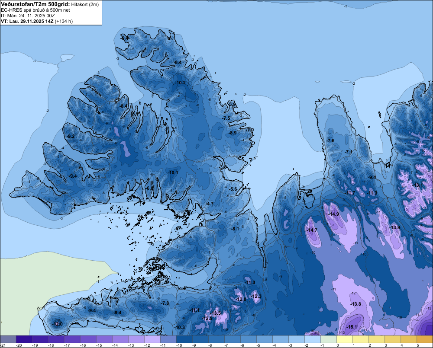Click the legend label '-21'

pos(3,345)
